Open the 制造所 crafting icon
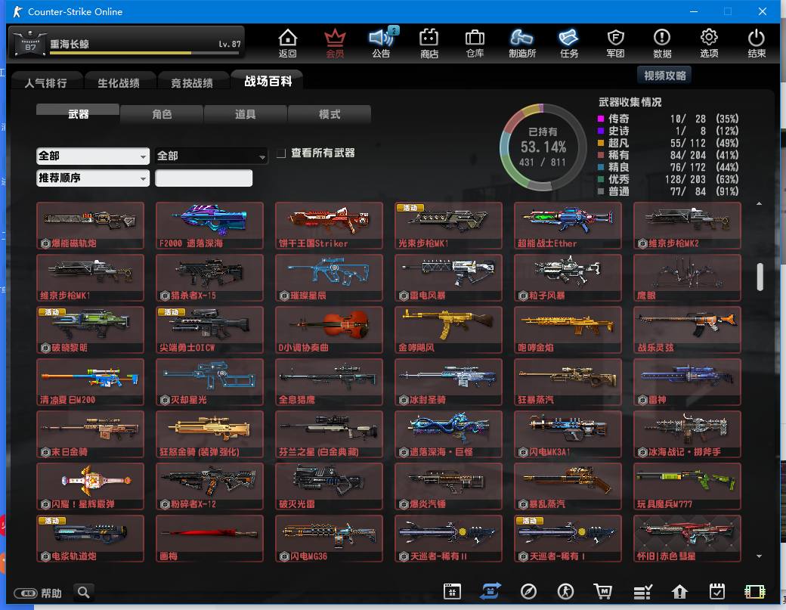Screen dimensions: 786x610 click(x=521, y=43)
